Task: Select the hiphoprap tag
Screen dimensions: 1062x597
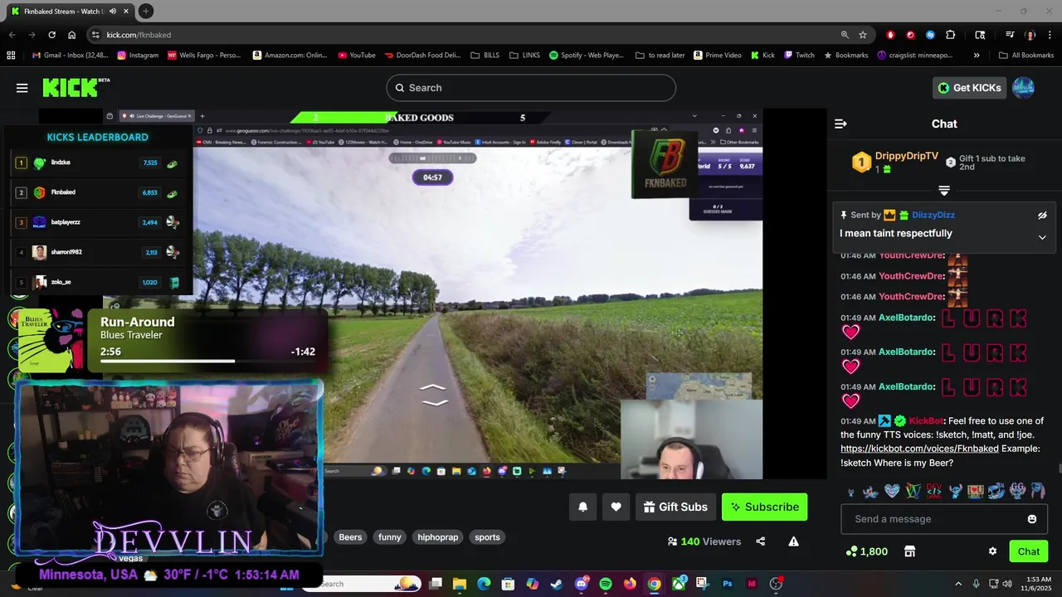Action: coord(438,537)
